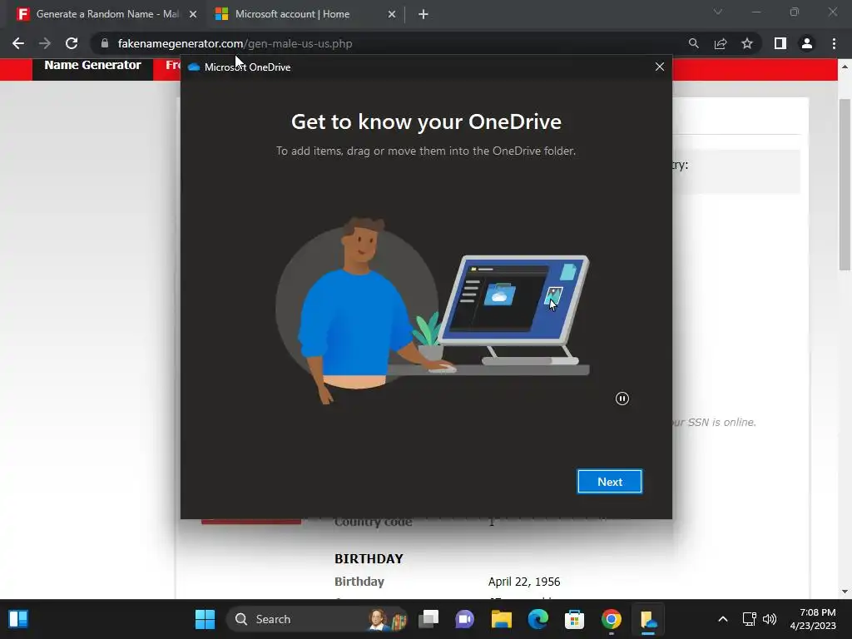This screenshot has width=852, height=639.
Task: Open volume tray icon
Action: [x=770, y=619]
